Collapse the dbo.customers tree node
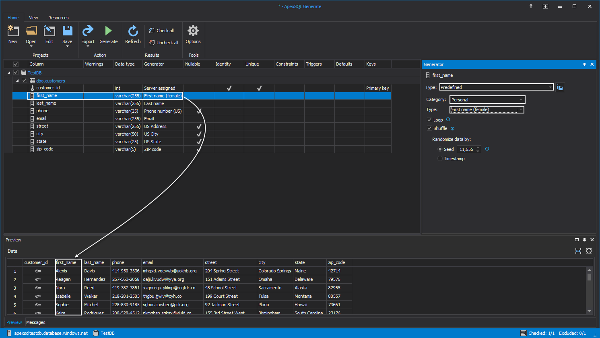This screenshot has width=600, height=338. 17,80
